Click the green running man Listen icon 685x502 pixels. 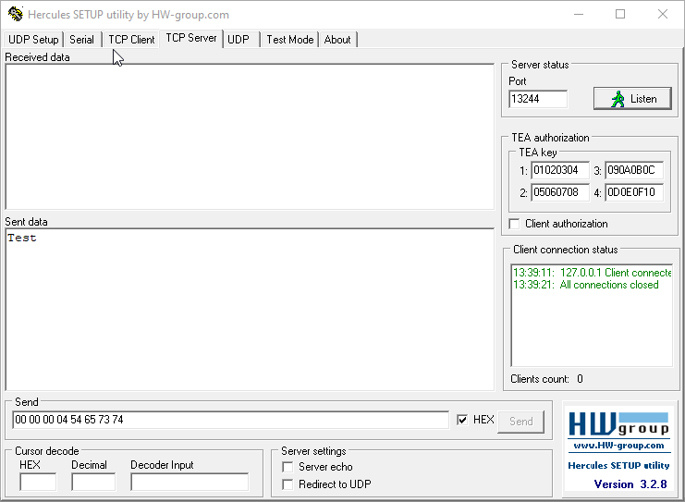click(x=618, y=99)
